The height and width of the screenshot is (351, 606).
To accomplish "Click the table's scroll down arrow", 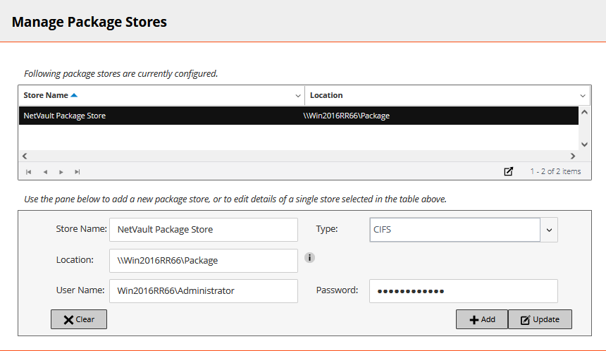I will 584,144.
